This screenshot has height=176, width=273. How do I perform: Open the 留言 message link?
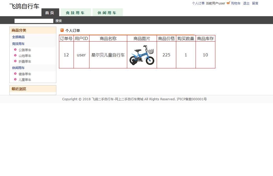click(x=255, y=3)
